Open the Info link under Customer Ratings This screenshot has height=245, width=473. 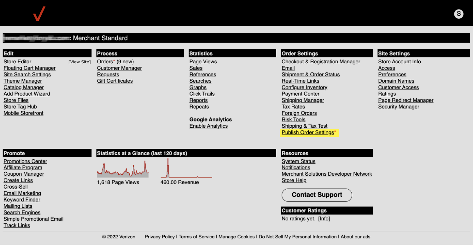click(324, 219)
